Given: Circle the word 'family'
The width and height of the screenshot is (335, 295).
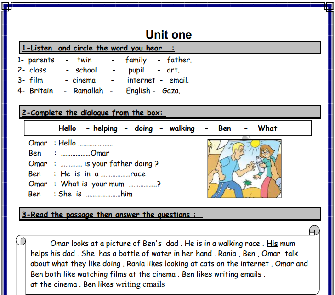Looking at the screenshot, I should [x=136, y=60].
